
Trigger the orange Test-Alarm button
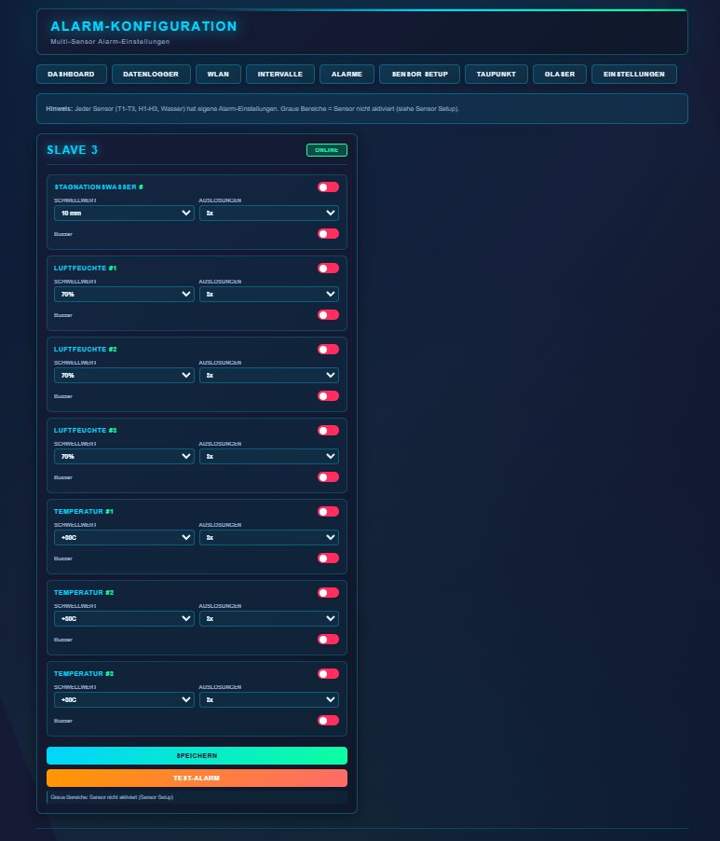tap(197, 778)
